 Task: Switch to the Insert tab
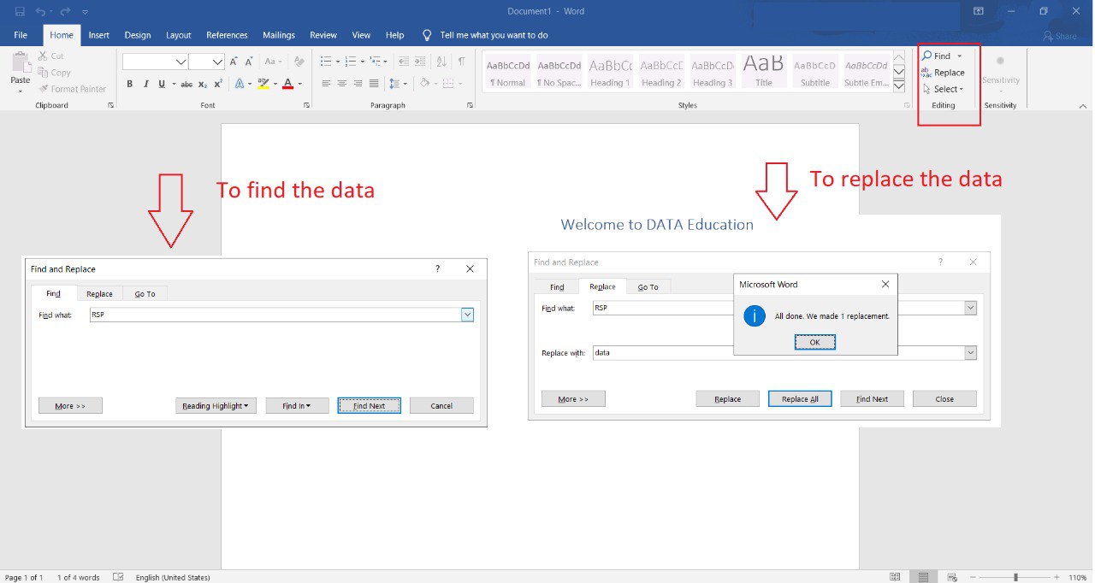[x=99, y=35]
